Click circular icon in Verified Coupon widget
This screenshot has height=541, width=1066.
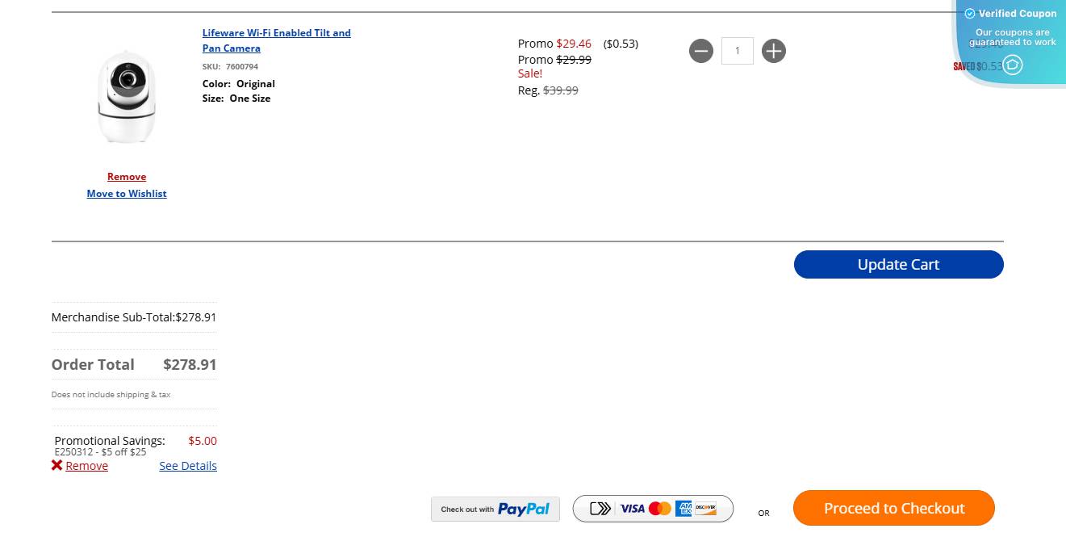click(x=1013, y=65)
